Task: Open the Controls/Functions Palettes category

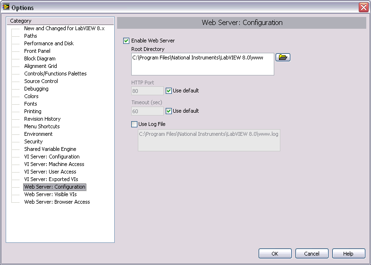Action: pos(55,74)
